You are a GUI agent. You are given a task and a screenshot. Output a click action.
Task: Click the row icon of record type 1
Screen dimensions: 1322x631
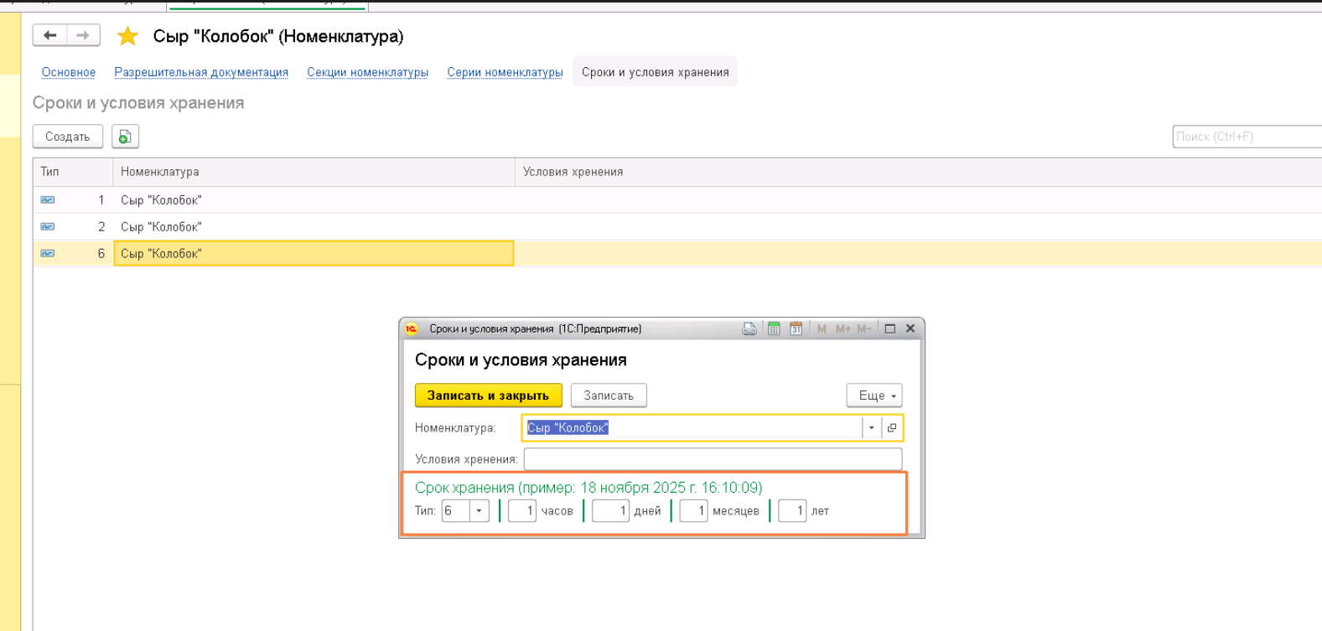coord(48,200)
